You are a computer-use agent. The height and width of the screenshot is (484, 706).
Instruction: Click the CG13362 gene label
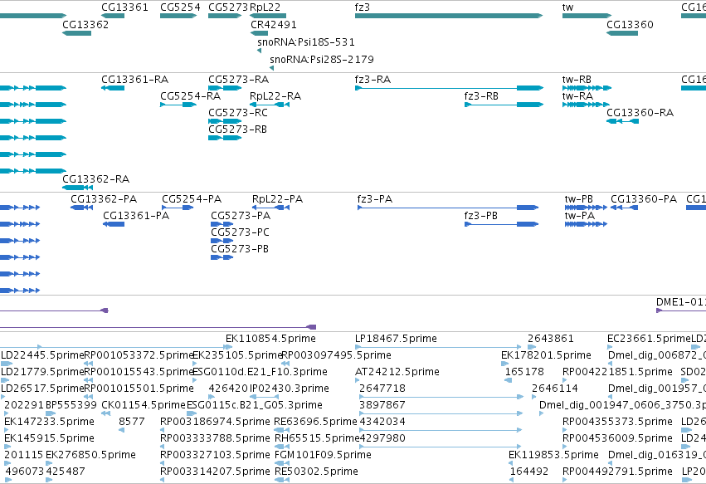pos(85,24)
